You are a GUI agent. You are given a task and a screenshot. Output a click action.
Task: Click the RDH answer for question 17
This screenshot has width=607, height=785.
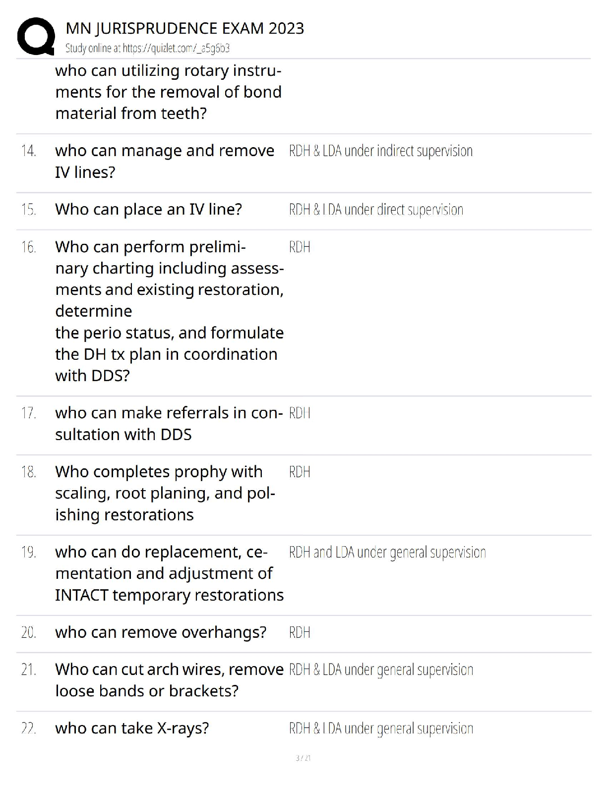pos(300,413)
